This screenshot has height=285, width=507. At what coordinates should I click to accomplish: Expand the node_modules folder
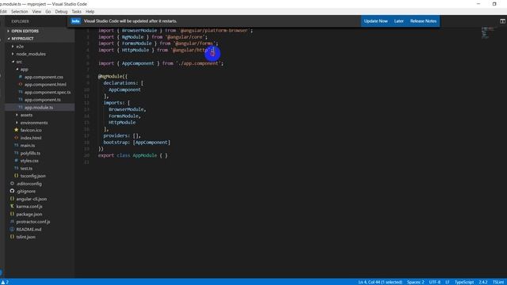pos(31,54)
